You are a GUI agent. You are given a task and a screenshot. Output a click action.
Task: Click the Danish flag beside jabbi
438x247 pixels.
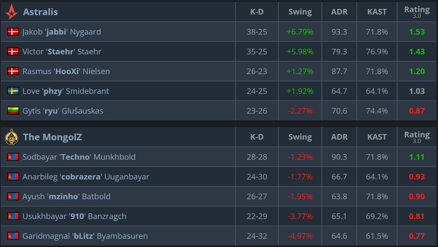(13, 32)
